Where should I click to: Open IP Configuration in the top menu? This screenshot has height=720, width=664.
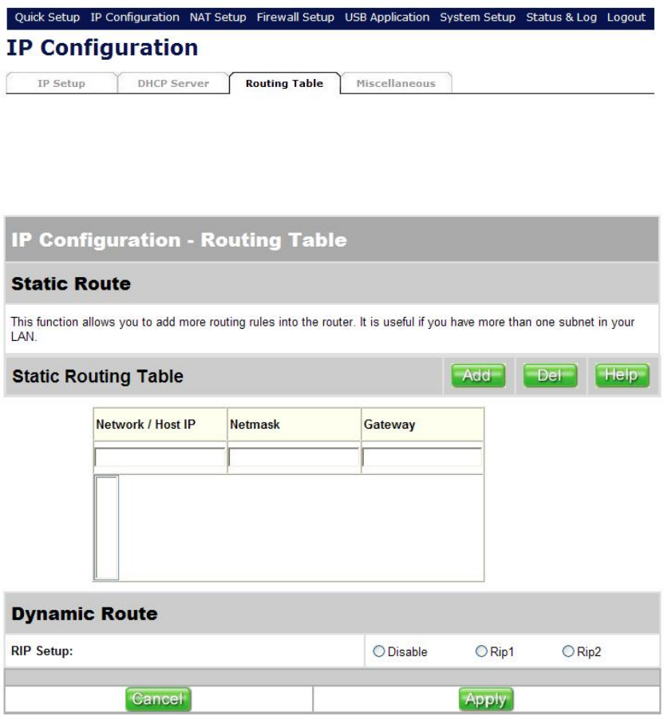coord(135,18)
